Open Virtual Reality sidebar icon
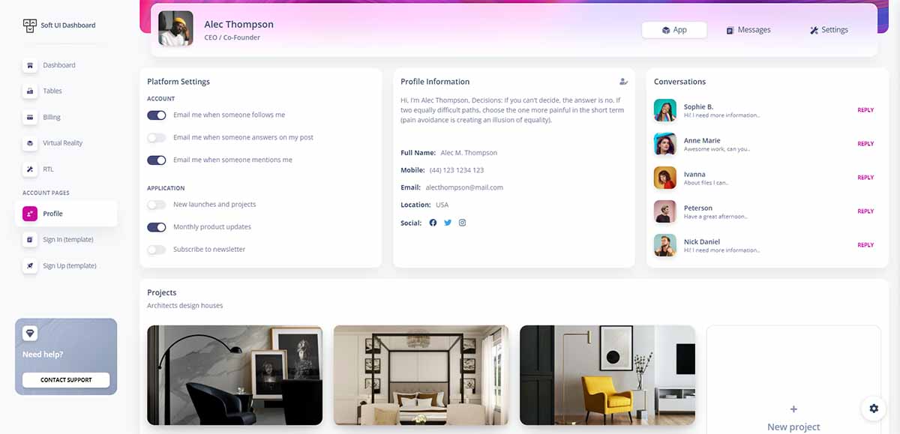Viewport: 900px width, 434px height. coord(30,142)
